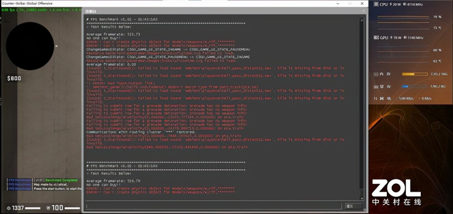The image size is (453, 214).
Task: Click the 'Map made by ulletical' chat line
Action: coord(51,184)
